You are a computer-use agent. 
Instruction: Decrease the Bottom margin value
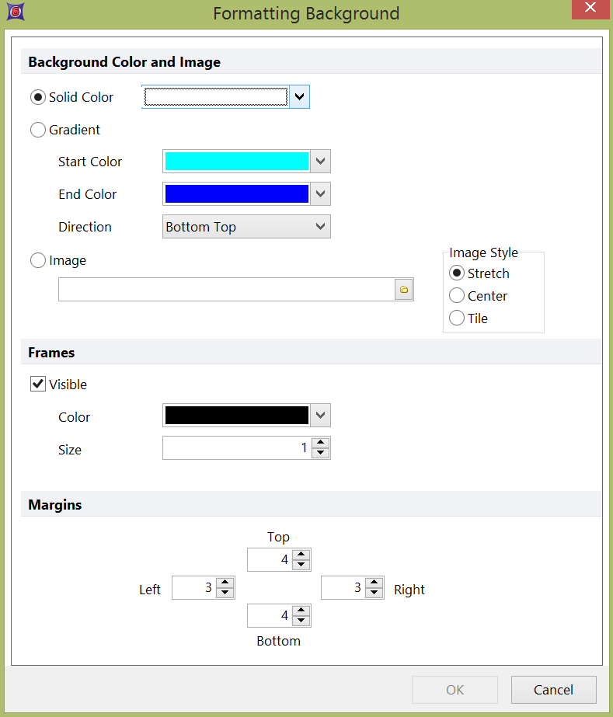click(x=301, y=621)
